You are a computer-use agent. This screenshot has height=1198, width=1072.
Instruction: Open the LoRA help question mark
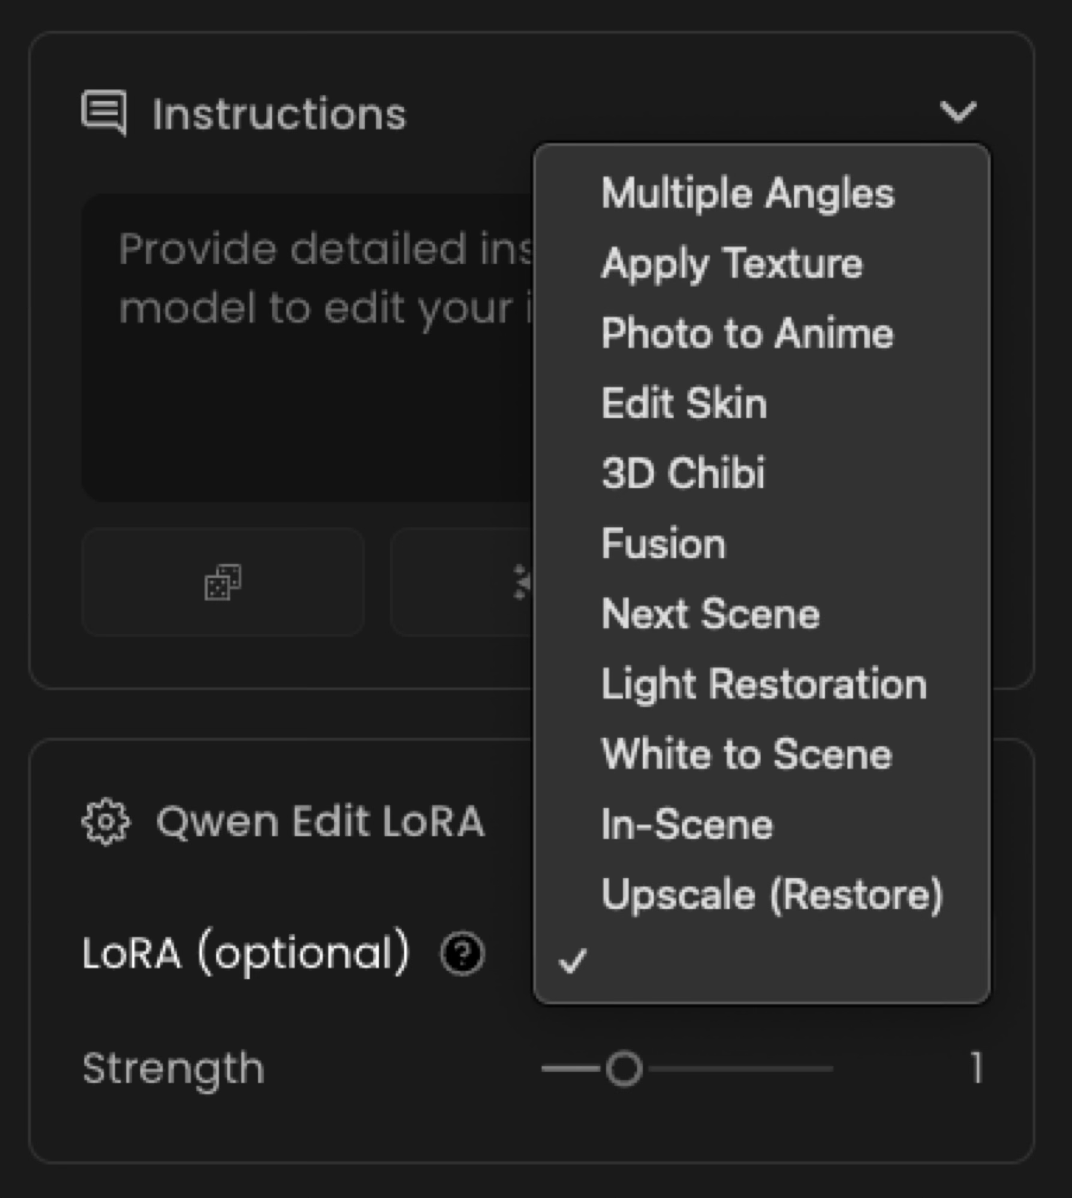click(x=462, y=953)
